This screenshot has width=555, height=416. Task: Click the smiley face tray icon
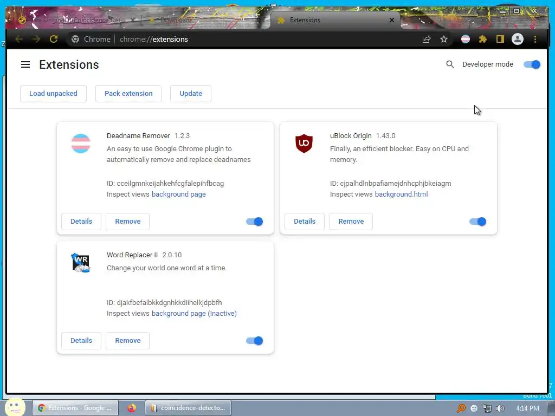(x=474, y=408)
